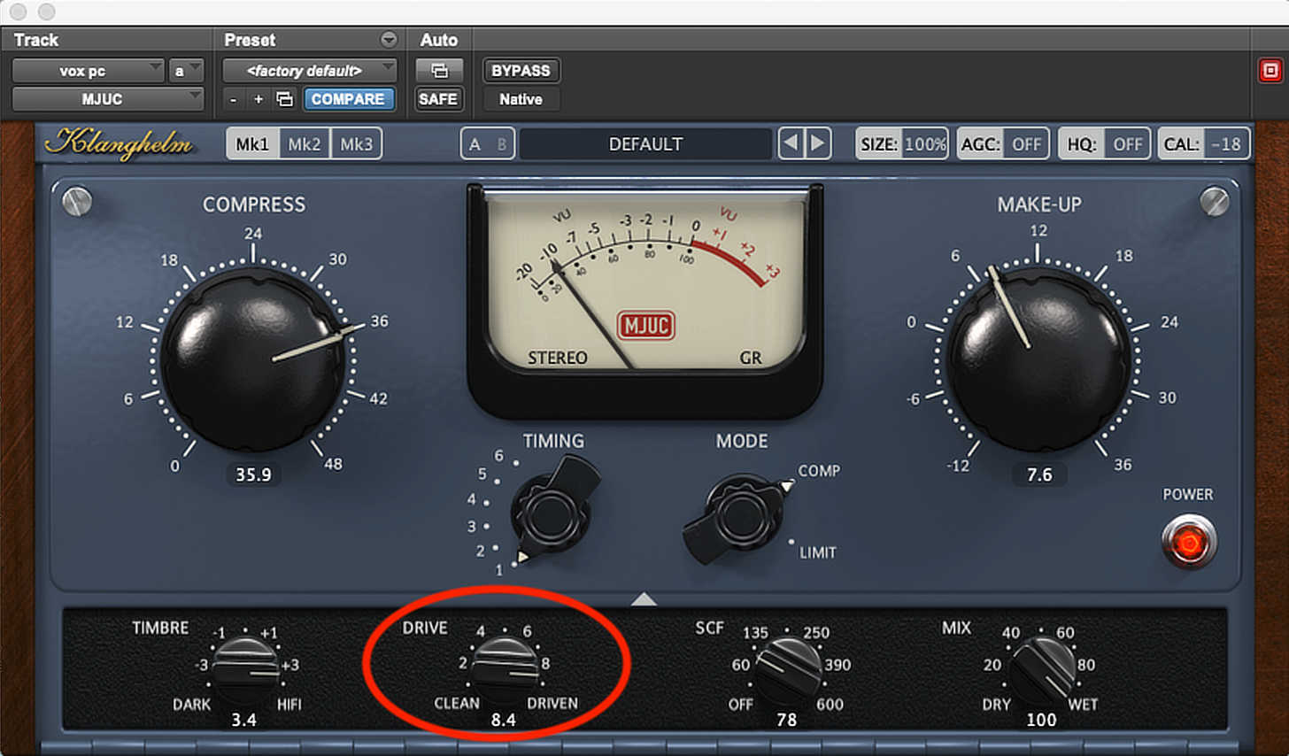Select next preset with plus button
Screen dimensions: 1289x756
tap(259, 99)
